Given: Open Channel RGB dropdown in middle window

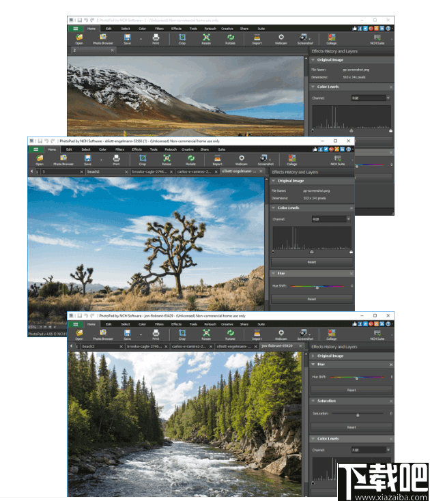Looking at the screenshot, I should click(x=331, y=219).
